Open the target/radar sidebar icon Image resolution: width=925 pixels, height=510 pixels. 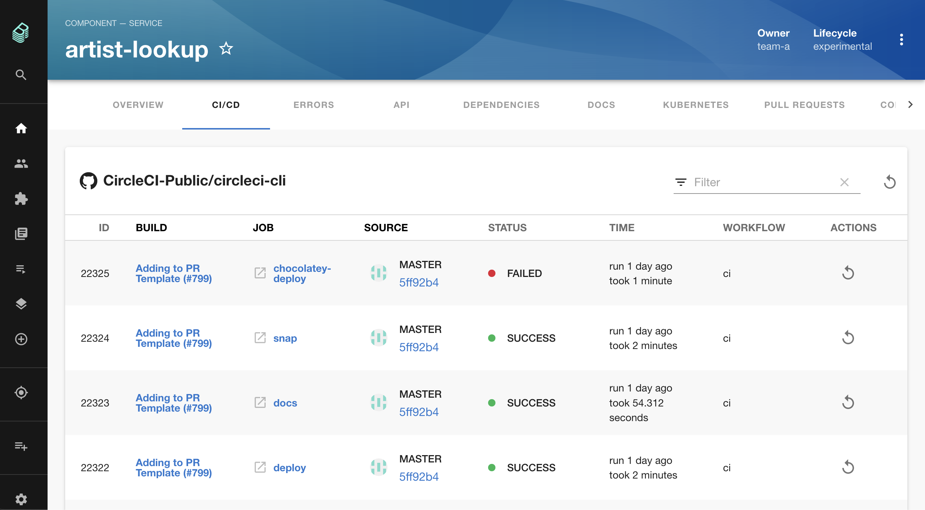pyautogui.click(x=21, y=393)
